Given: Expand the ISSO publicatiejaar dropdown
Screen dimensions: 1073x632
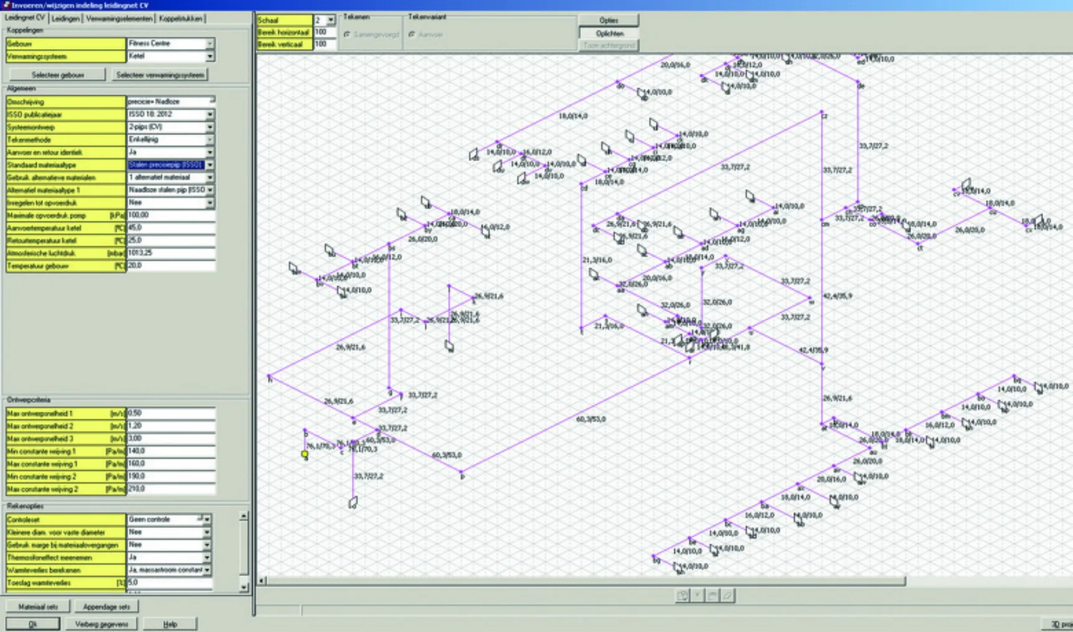Looking at the screenshot, I should pos(209,114).
